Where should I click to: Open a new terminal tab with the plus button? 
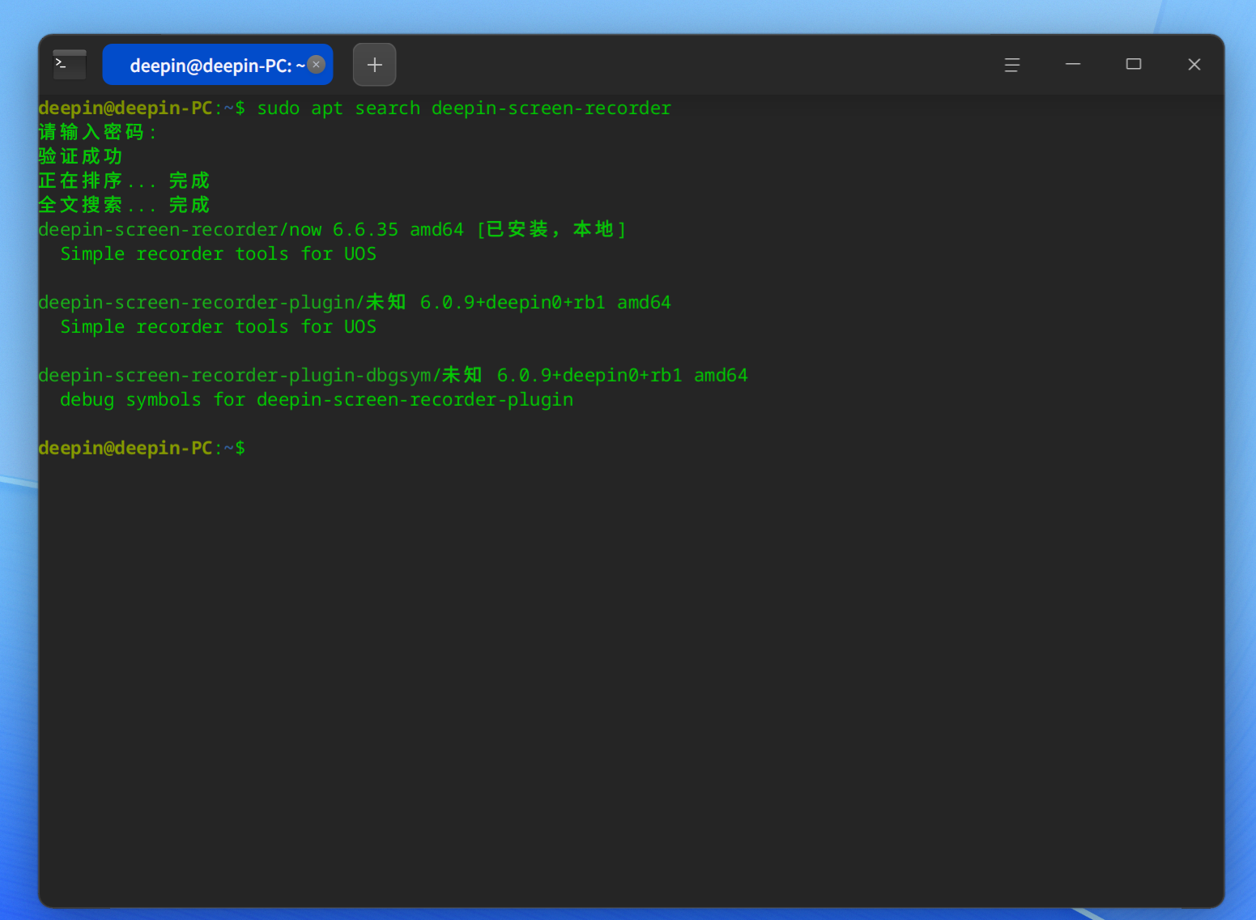tap(374, 65)
